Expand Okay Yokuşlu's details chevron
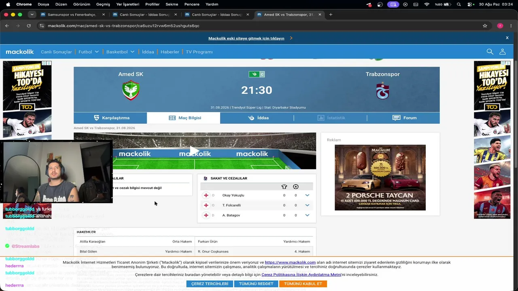The width and height of the screenshot is (518, 291). tap(307, 195)
